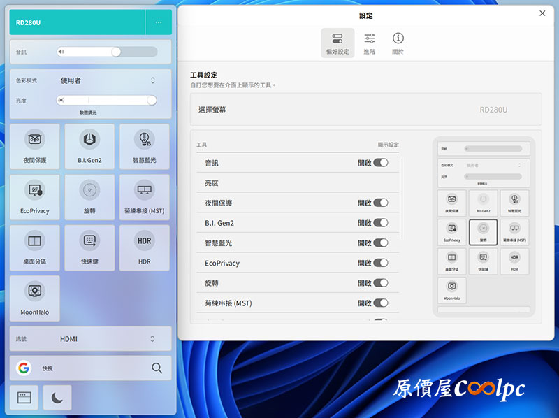Select the 快速鍵 hotkey tile
The width and height of the screenshot is (559, 418).
[89, 248]
